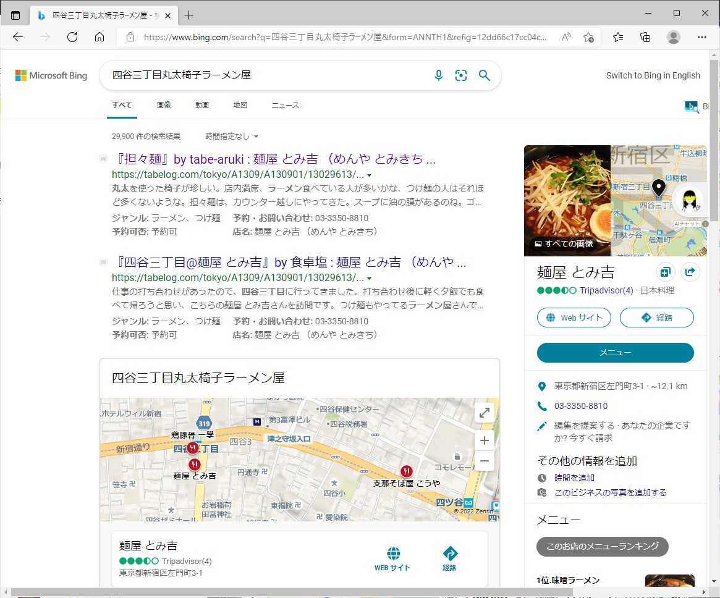The image size is (720, 598).
Task: Click phone number 03-3350-8810 link
Action: pyautogui.click(x=581, y=406)
